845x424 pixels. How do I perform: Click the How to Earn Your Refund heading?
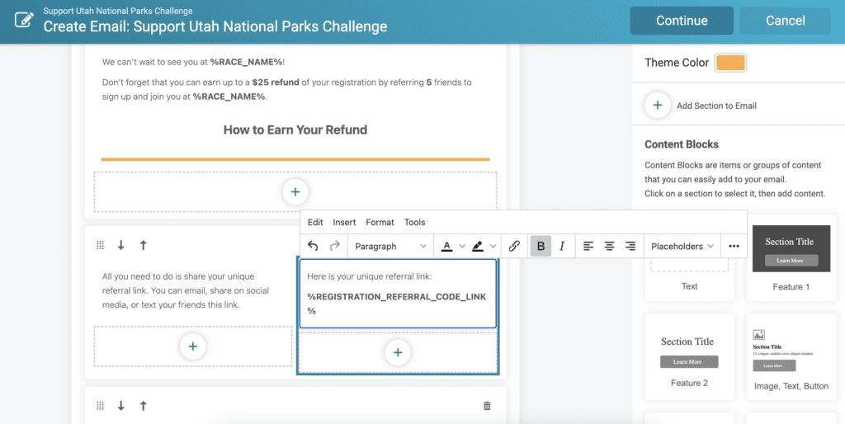click(295, 130)
